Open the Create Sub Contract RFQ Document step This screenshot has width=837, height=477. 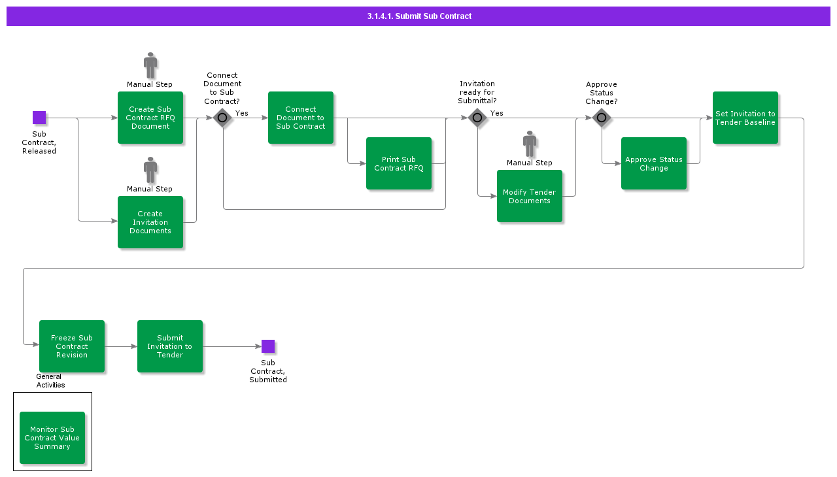point(150,118)
